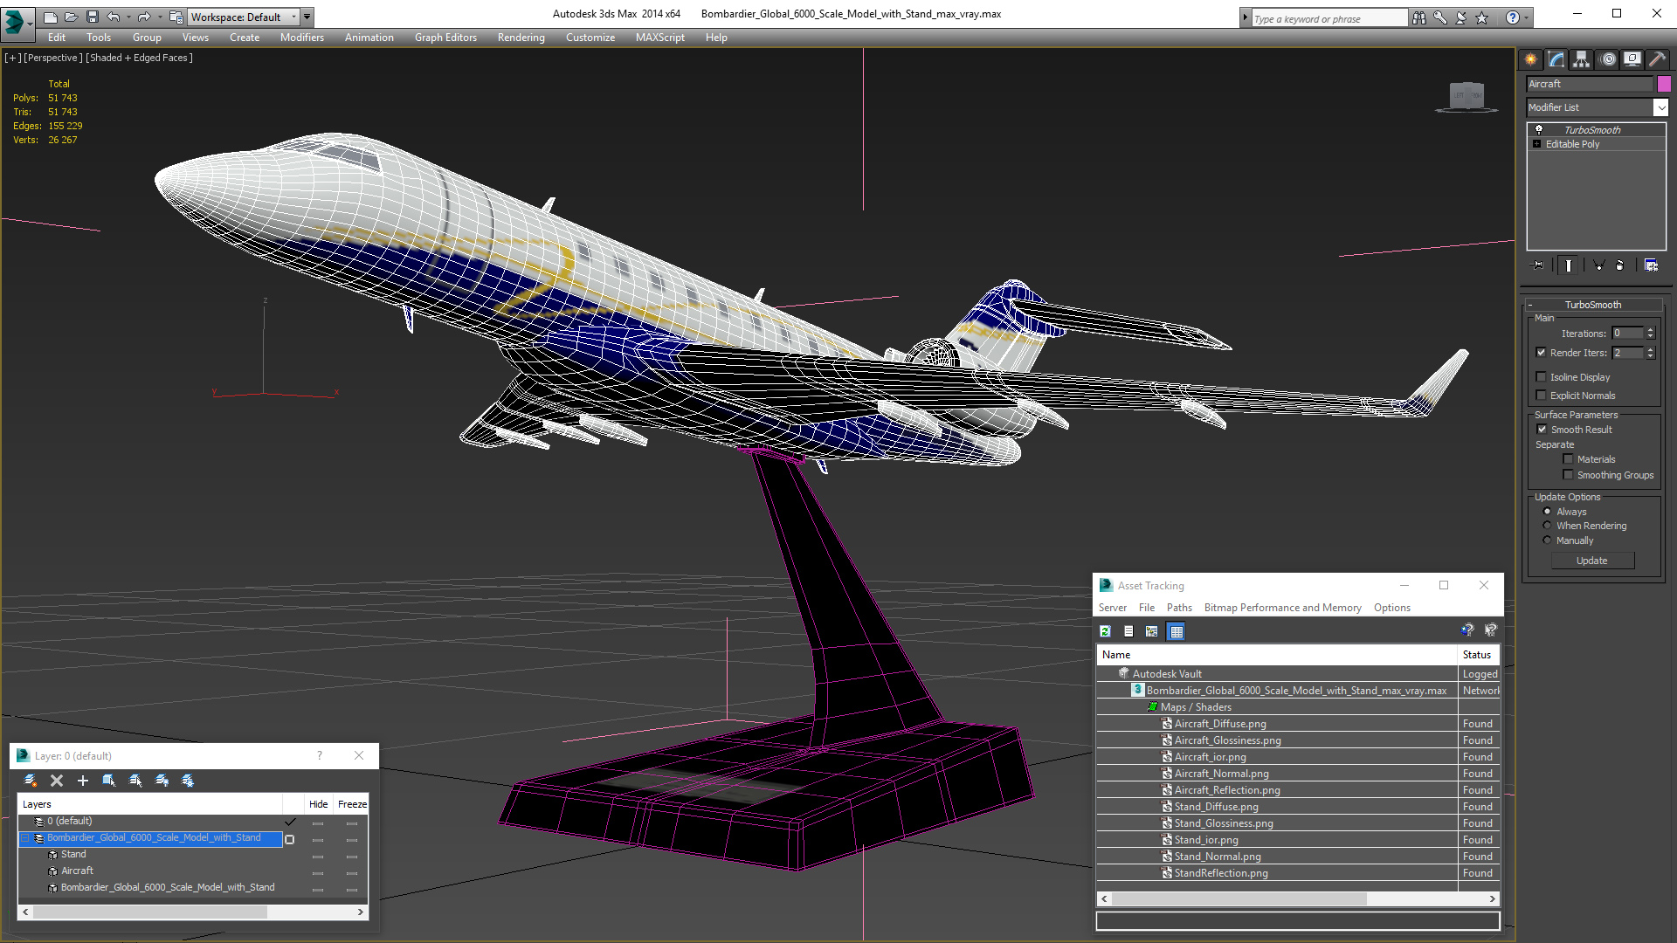Open Configure Modifier Sets icon
The width and height of the screenshot is (1677, 943).
(1651, 265)
